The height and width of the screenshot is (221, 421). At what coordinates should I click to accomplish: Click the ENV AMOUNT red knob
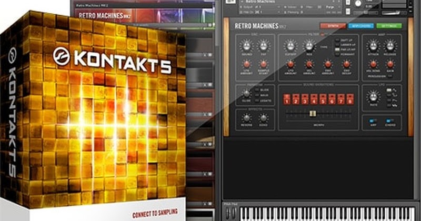click(328, 64)
